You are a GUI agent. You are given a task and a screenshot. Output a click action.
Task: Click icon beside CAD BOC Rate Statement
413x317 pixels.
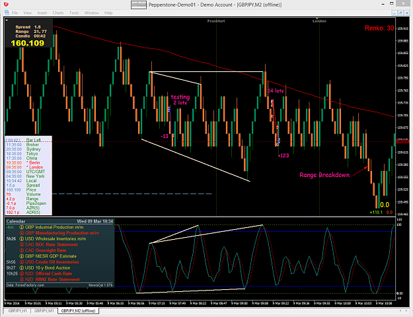[x=22, y=244]
